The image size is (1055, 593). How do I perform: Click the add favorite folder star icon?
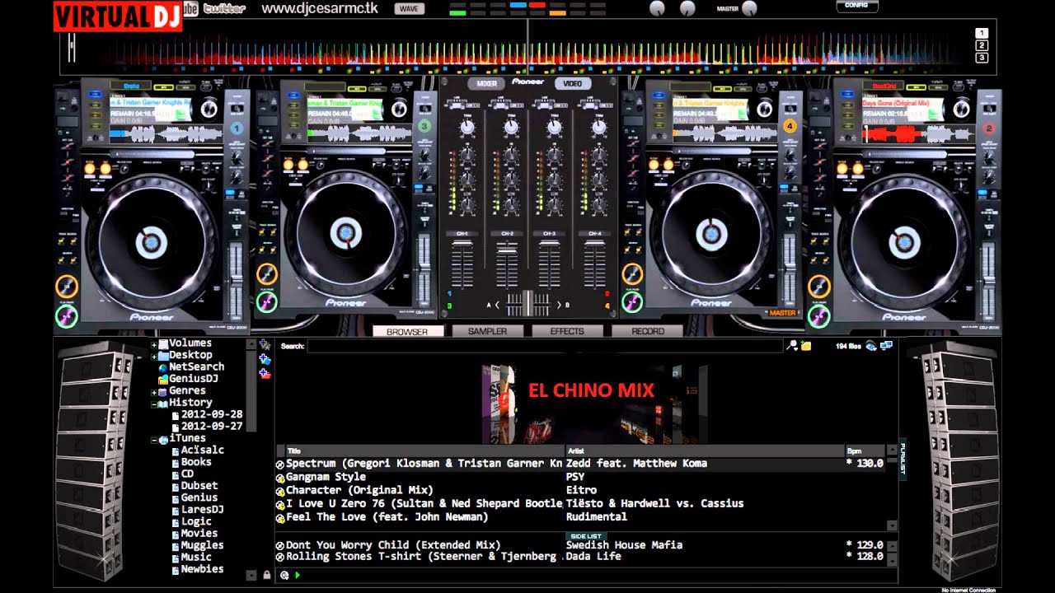click(265, 345)
